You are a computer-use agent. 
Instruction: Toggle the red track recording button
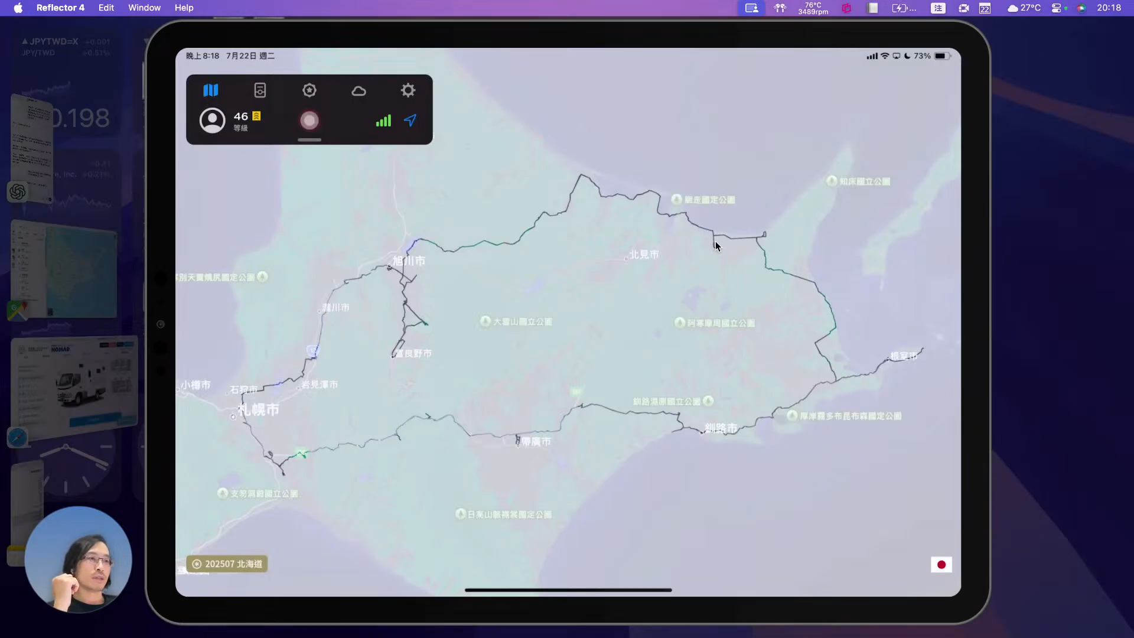[x=309, y=121]
